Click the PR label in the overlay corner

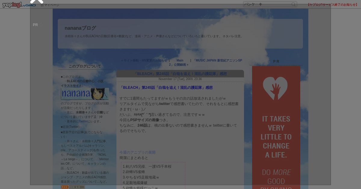coord(35,25)
